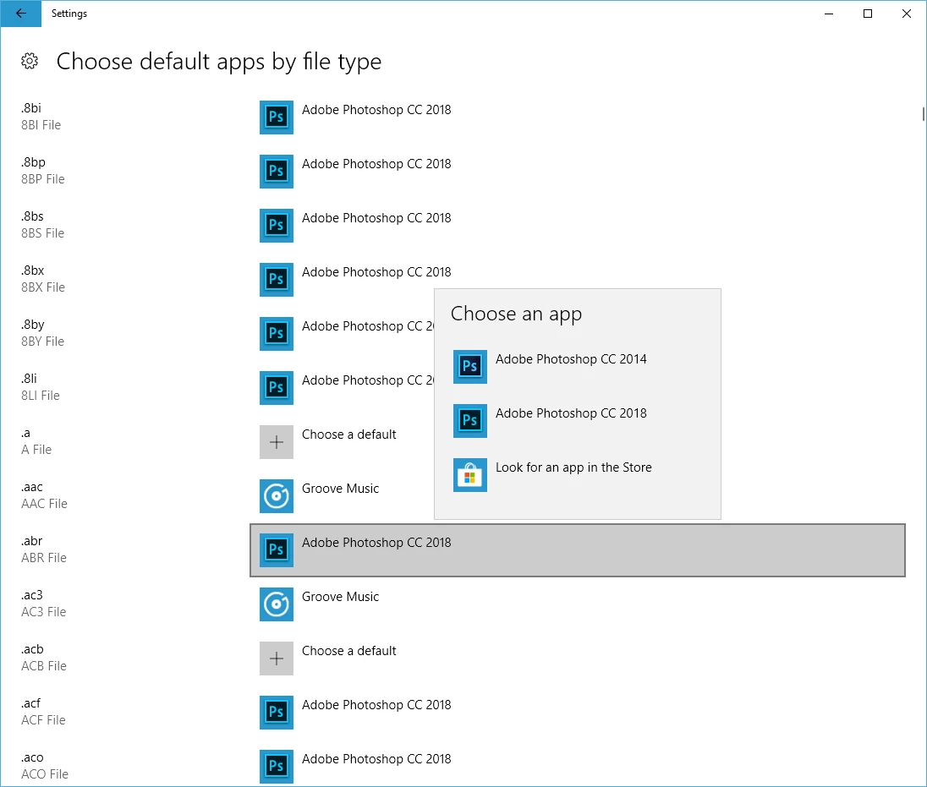Click the .aac file extension label
927x787 pixels.
point(32,488)
